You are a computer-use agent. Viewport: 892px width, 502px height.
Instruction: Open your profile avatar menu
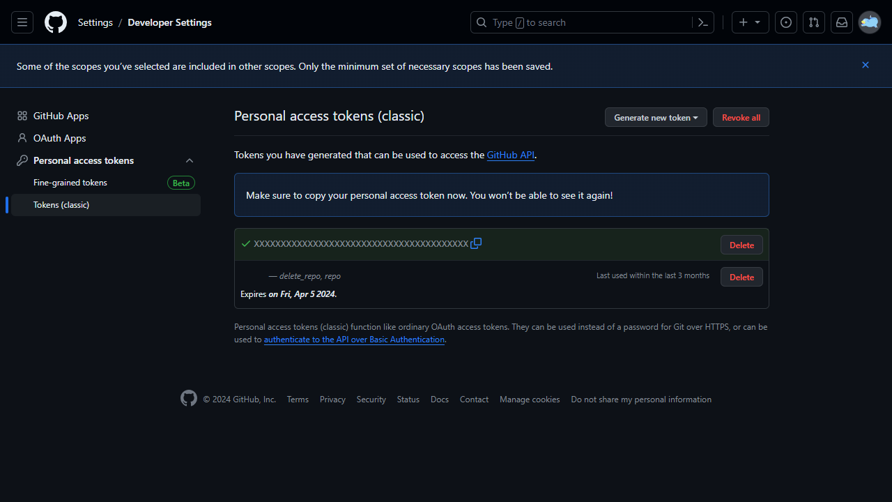(869, 22)
